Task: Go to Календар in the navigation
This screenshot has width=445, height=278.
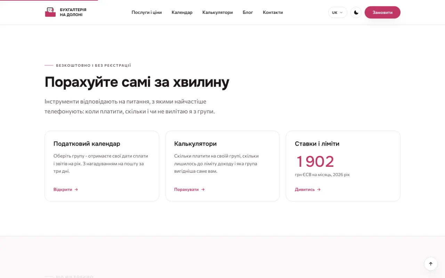Action: click(x=182, y=13)
